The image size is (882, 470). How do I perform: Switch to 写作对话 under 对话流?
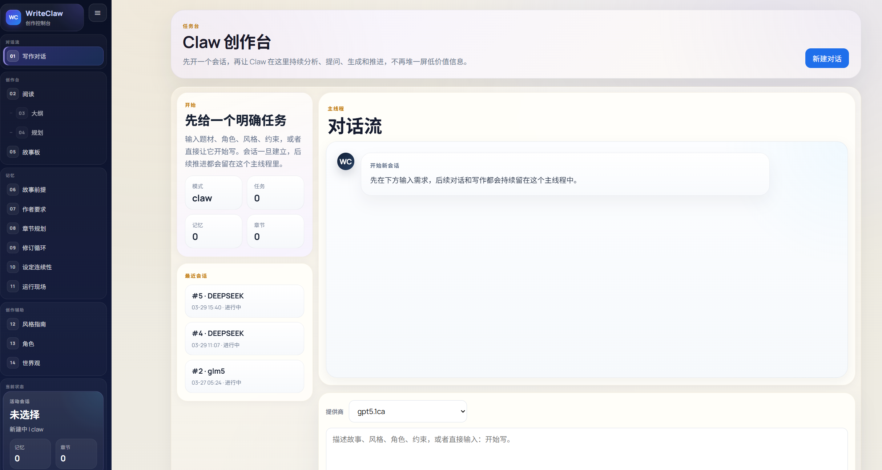[x=53, y=56]
